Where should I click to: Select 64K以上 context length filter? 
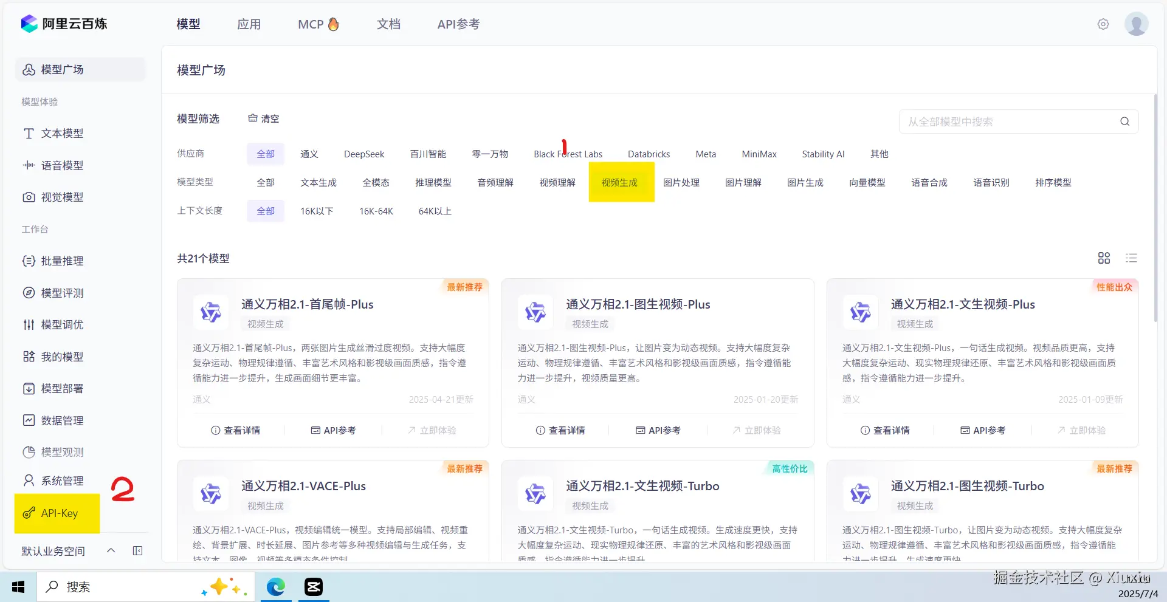point(435,211)
